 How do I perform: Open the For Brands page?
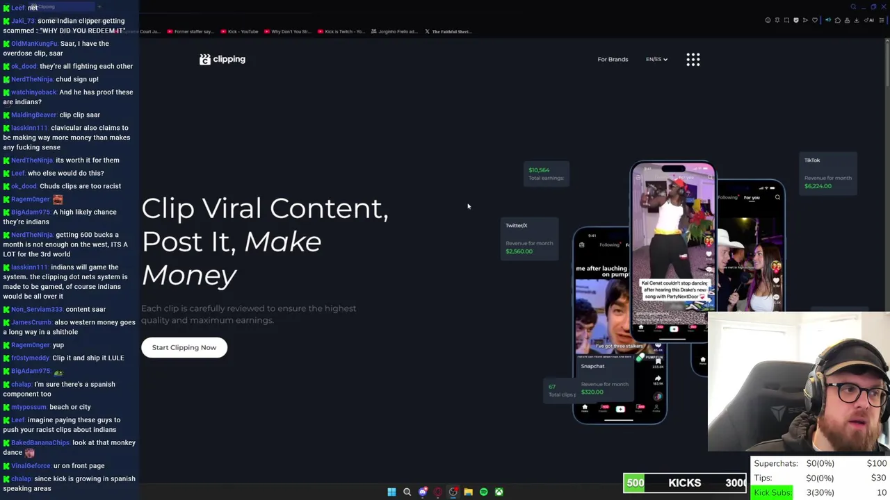pyautogui.click(x=613, y=59)
